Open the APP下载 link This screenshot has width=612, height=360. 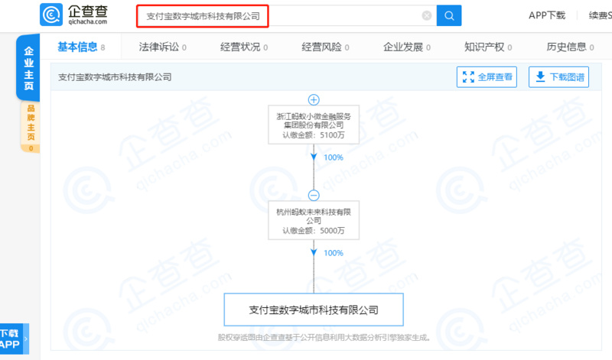(x=547, y=15)
